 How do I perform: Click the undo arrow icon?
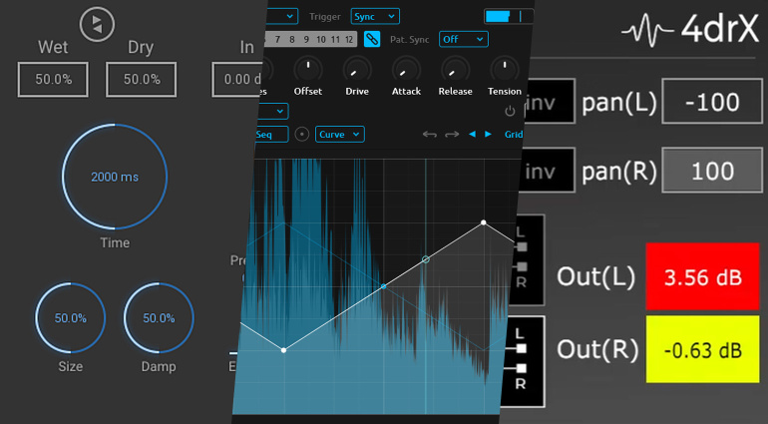[x=430, y=134]
